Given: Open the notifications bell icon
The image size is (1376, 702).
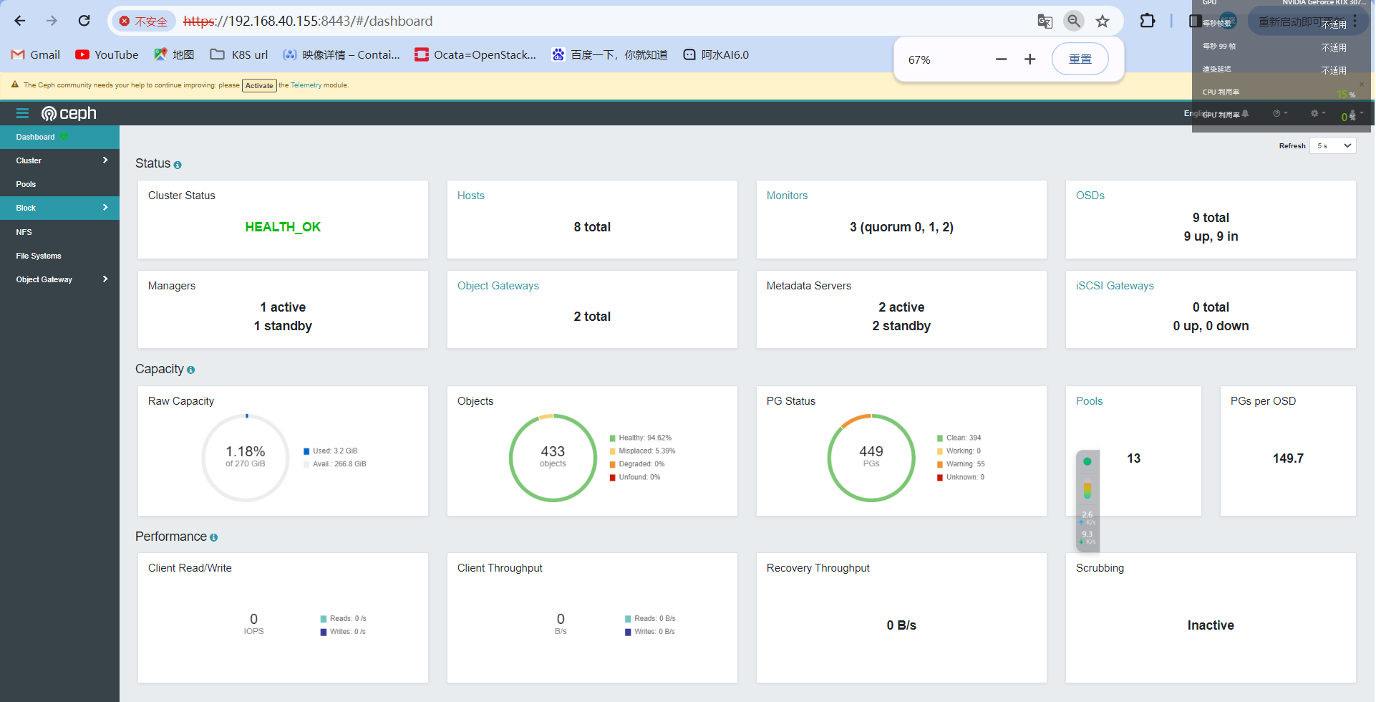Looking at the screenshot, I should (1245, 113).
